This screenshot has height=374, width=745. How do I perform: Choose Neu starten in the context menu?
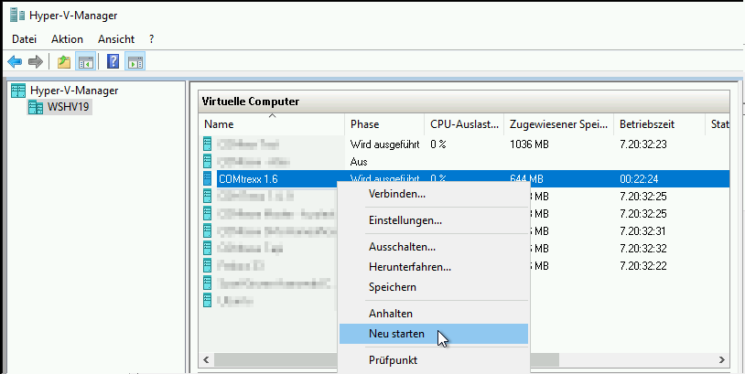click(x=434, y=334)
